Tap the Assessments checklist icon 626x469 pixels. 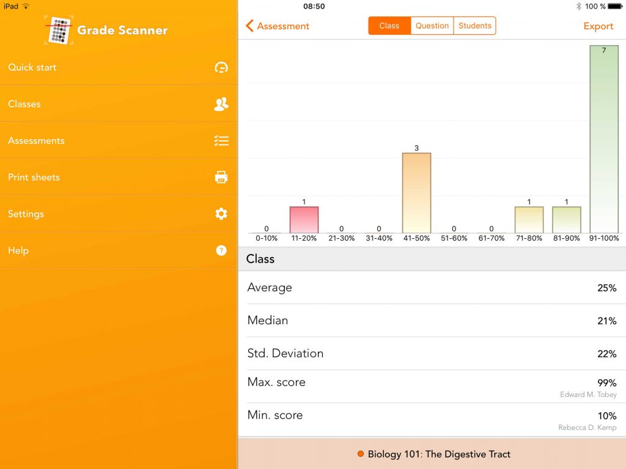coord(221,141)
